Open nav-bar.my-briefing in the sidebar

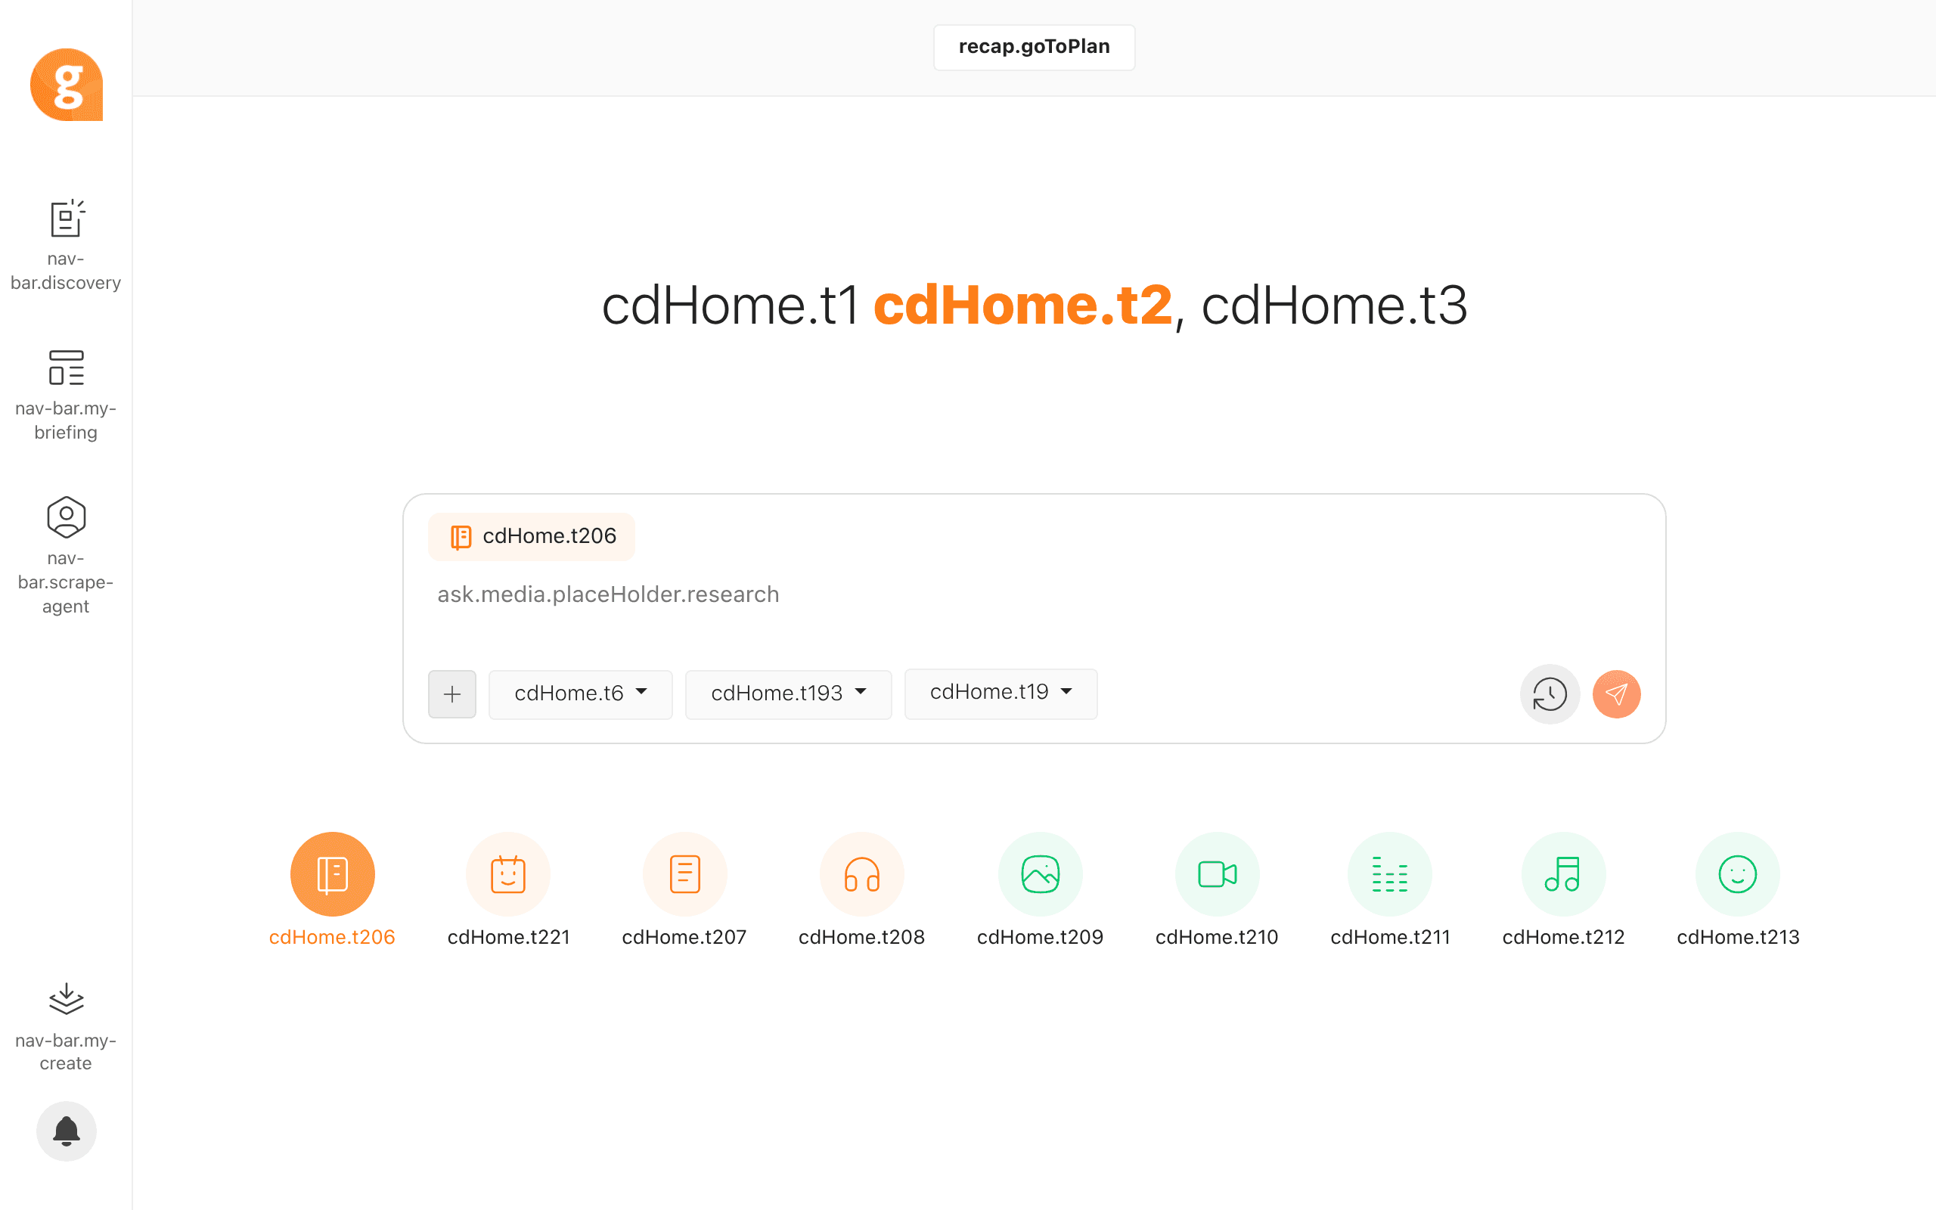pyautogui.click(x=66, y=396)
